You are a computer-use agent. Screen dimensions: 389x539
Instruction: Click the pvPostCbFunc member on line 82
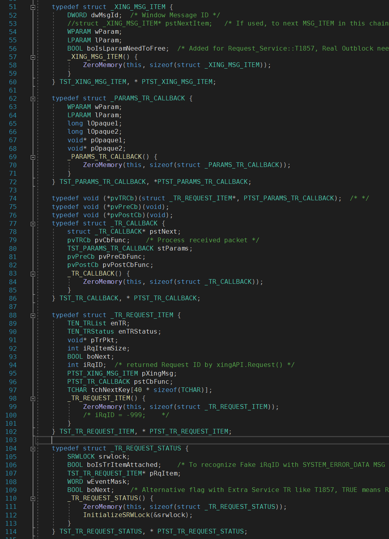[126, 265]
